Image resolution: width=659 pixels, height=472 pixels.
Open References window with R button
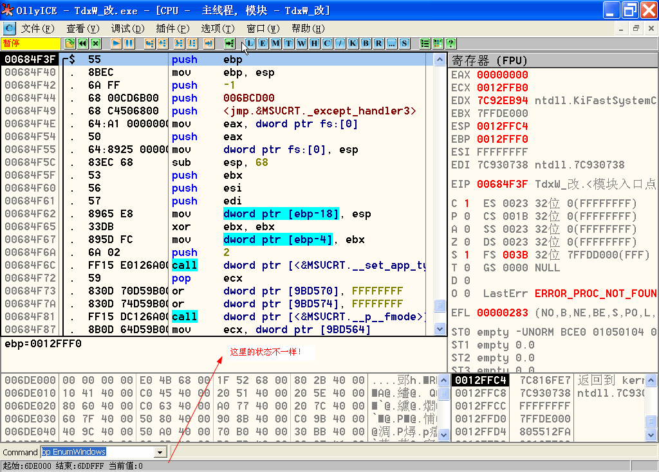378,43
